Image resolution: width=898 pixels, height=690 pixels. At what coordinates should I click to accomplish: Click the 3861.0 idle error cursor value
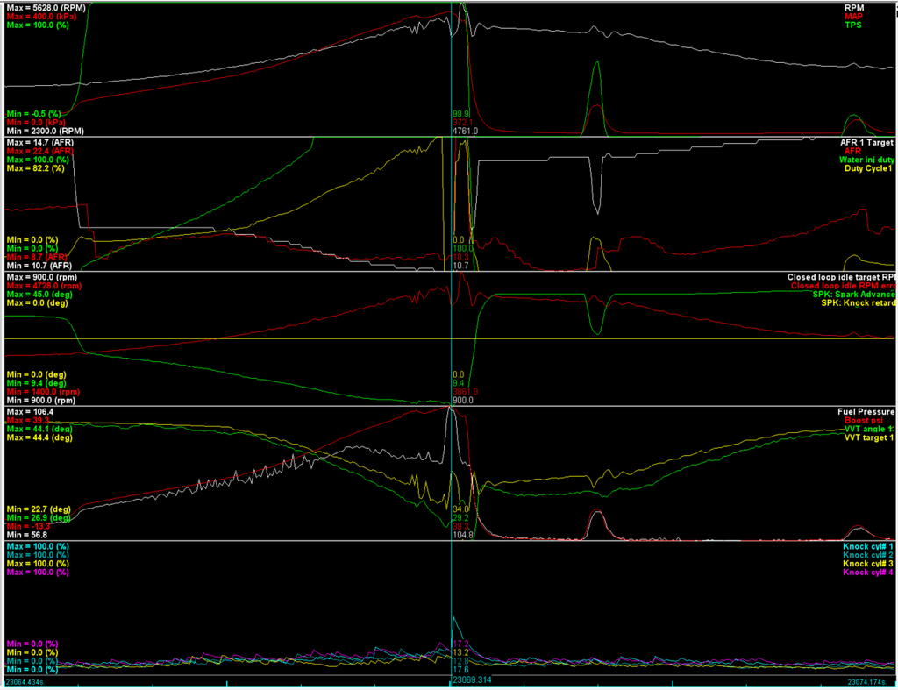465,392
